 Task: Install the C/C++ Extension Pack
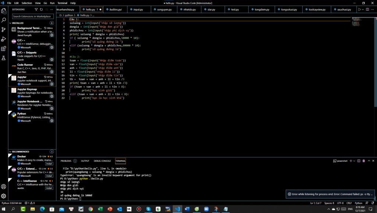(49, 176)
